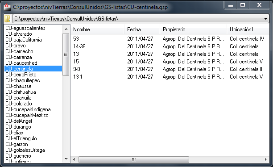Click the folder icon beside the path box
Image resolution: width=273 pixels, height=167 pixels.
click(8, 19)
